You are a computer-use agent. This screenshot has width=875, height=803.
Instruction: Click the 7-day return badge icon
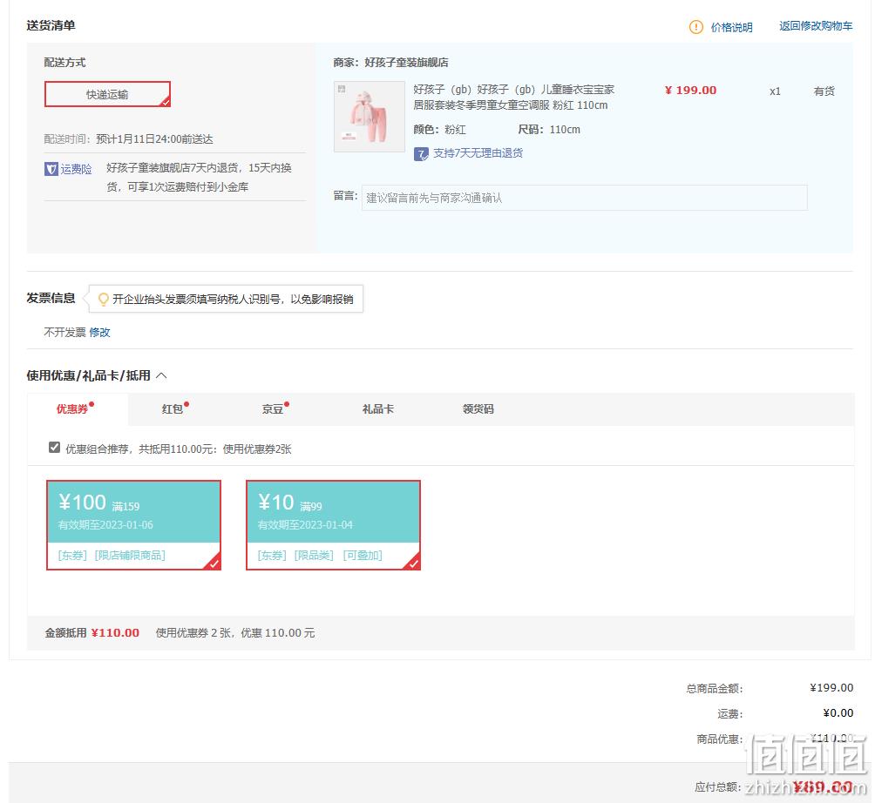coord(421,154)
